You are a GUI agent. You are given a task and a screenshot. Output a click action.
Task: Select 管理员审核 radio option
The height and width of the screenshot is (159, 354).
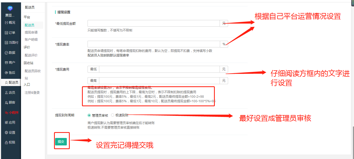click(89, 115)
